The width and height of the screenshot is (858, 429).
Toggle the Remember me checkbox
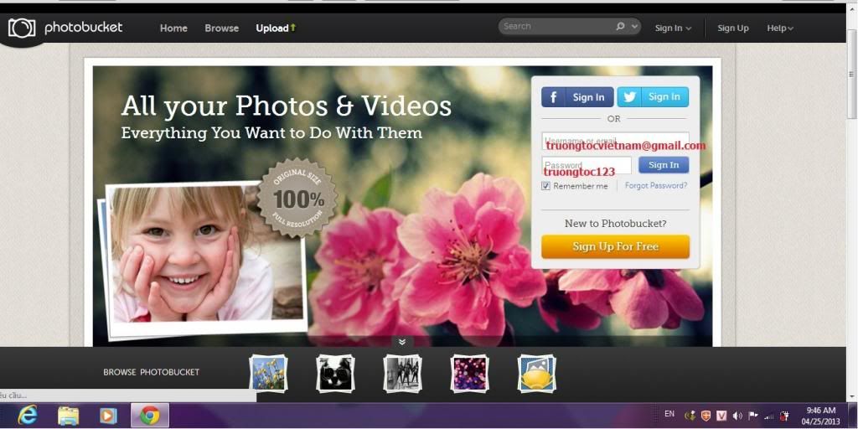545,186
